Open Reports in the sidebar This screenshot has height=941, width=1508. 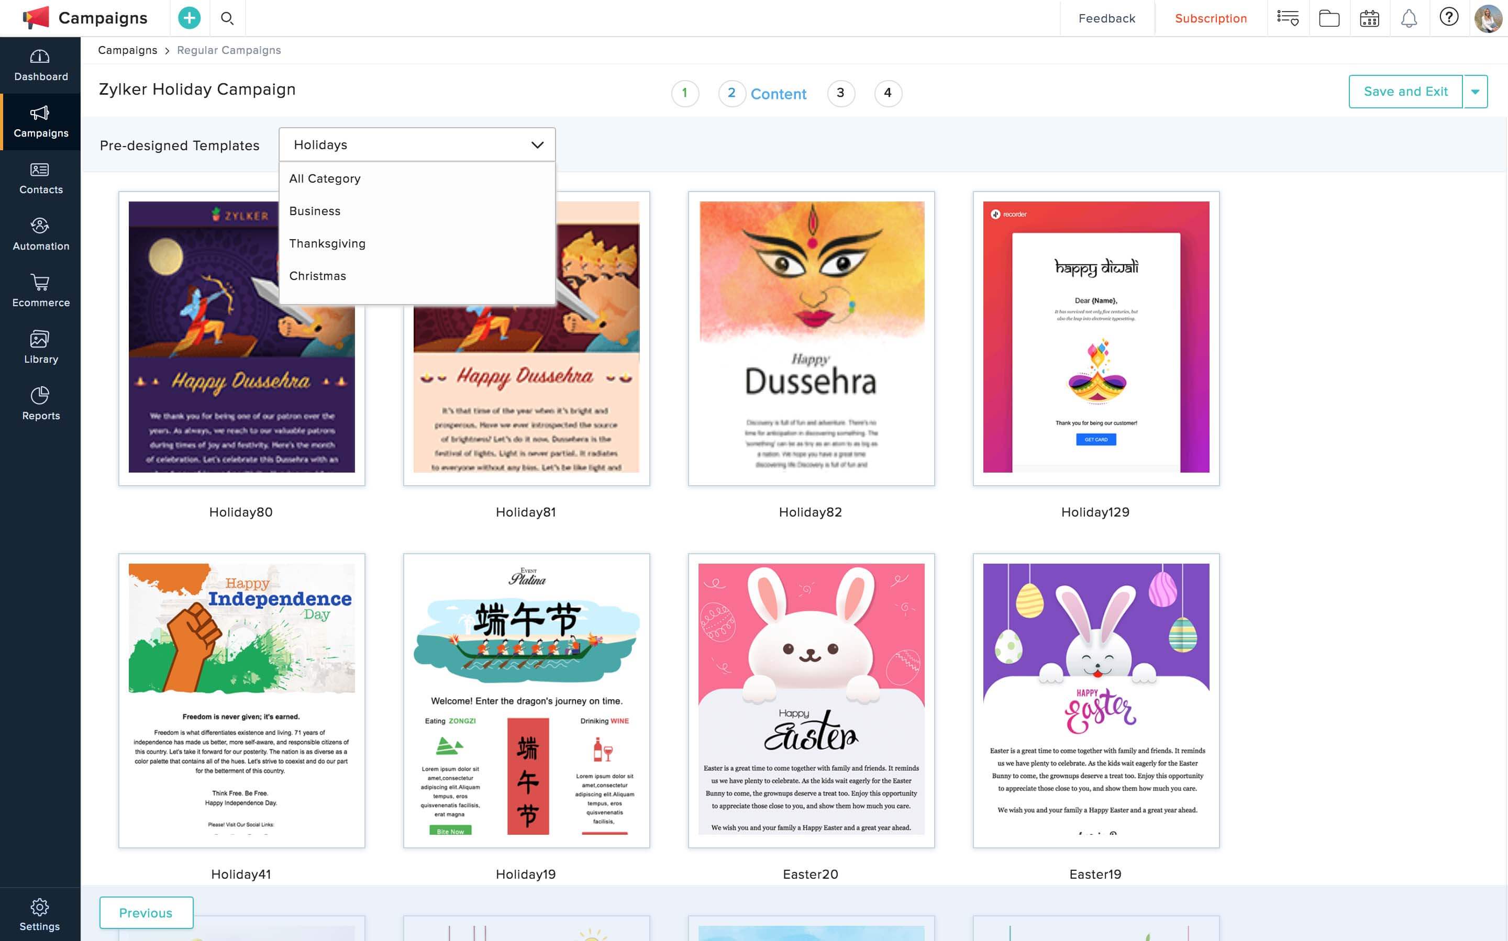(x=40, y=405)
